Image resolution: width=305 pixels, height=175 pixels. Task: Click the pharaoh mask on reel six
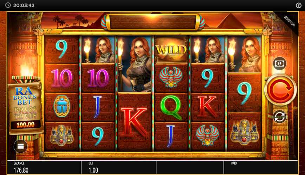click(244, 132)
